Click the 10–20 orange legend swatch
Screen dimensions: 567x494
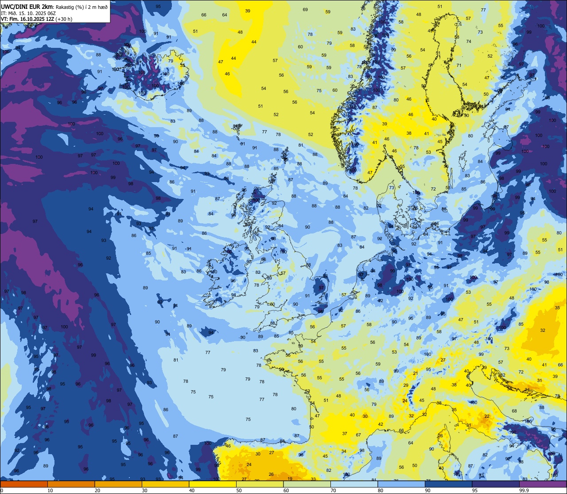[71, 484]
